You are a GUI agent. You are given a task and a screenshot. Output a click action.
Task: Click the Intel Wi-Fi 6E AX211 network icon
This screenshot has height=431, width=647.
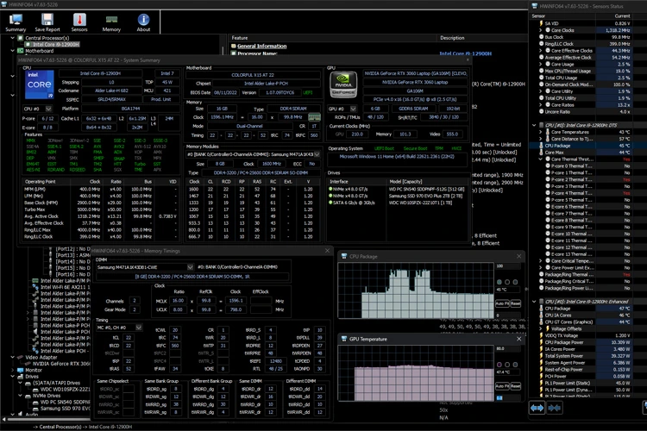point(35,287)
